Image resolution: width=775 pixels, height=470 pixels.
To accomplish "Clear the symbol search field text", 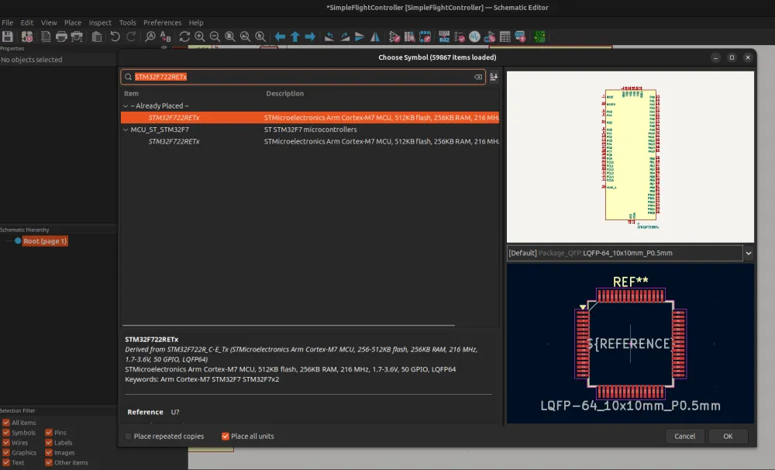I will pos(478,78).
